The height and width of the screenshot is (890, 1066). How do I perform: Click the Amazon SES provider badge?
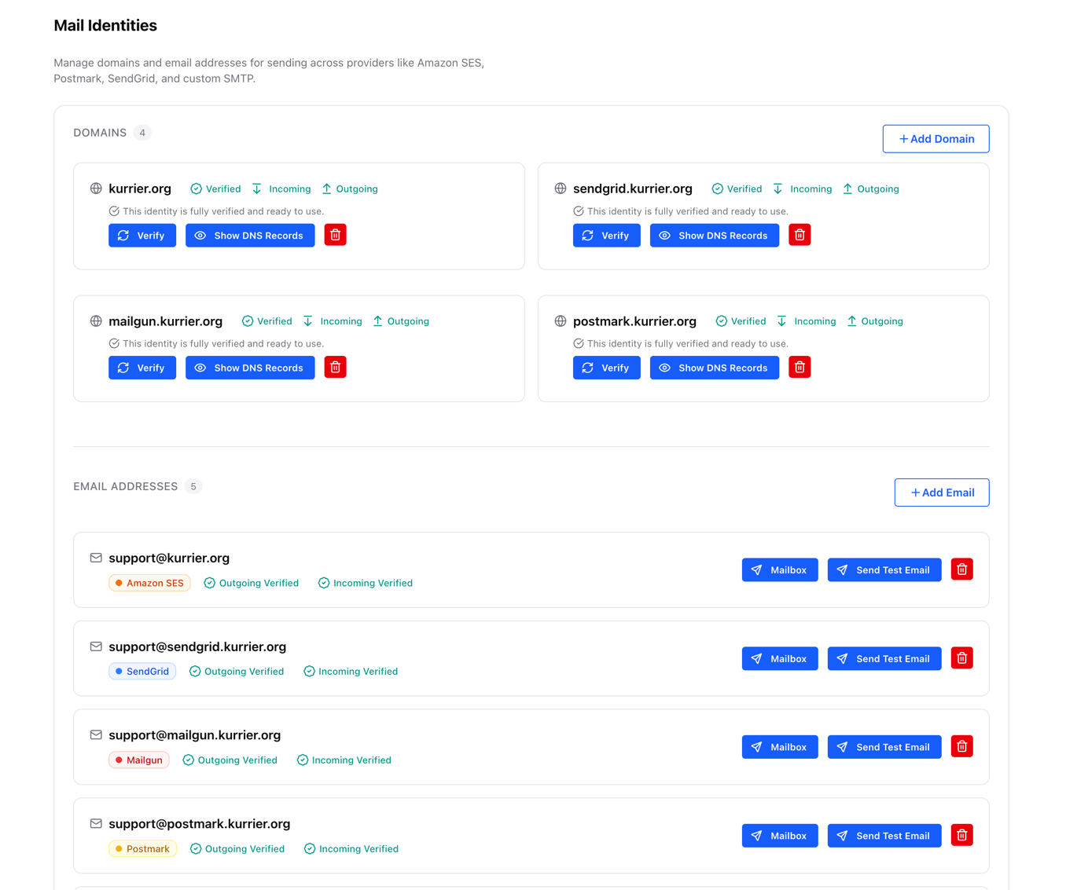pos(149,583)
